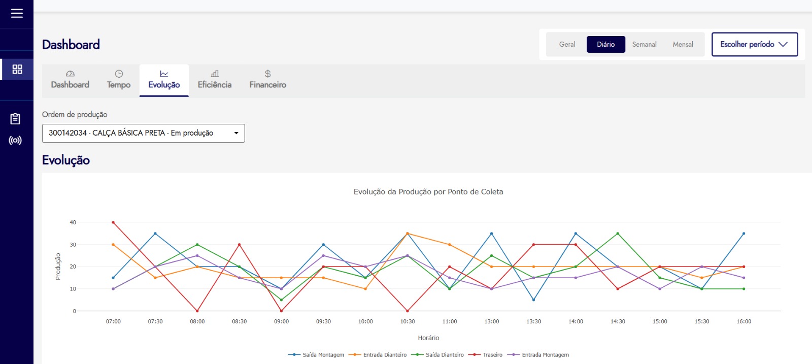Select the Semanal period option

(644, 44)
